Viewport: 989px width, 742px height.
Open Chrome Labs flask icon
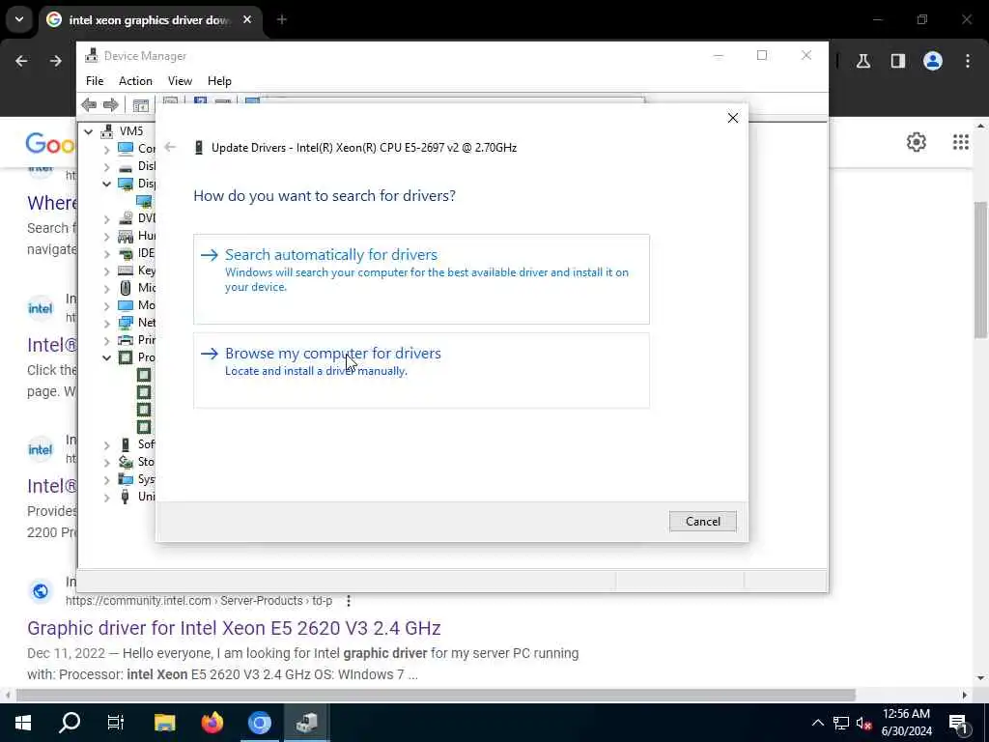coord(863,61)
